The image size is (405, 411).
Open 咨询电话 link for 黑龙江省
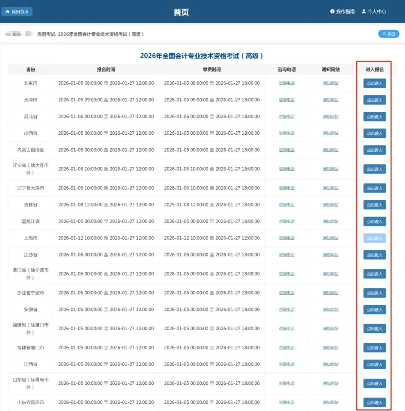click(286, 221)
